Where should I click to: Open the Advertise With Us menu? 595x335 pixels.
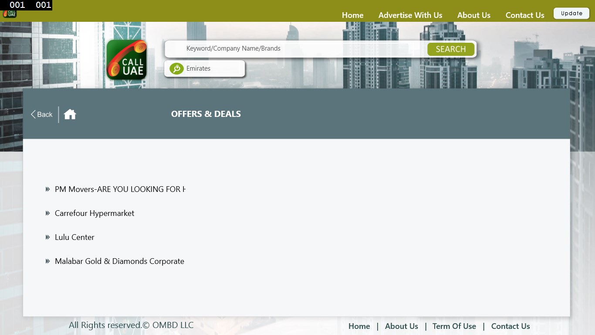410,15
